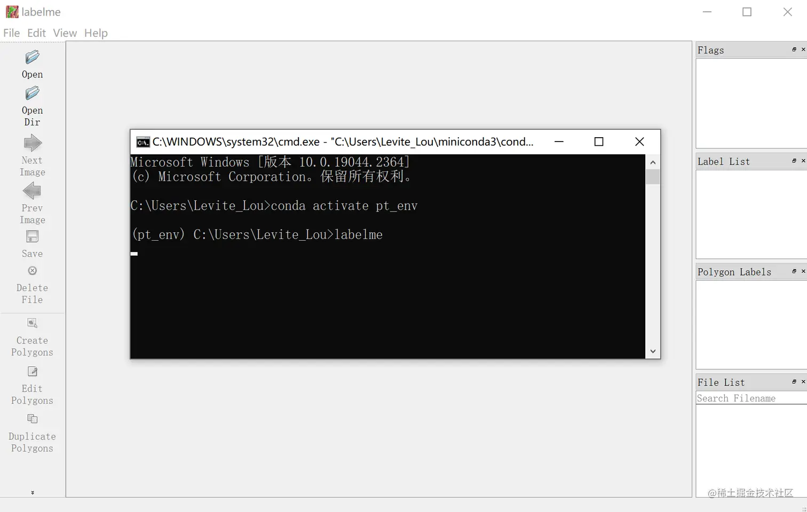Image resolution: width=807 pixels, height=512 pixels.
Task: Click the cmd scrollbar thumb
Action: tap(653, 177)
